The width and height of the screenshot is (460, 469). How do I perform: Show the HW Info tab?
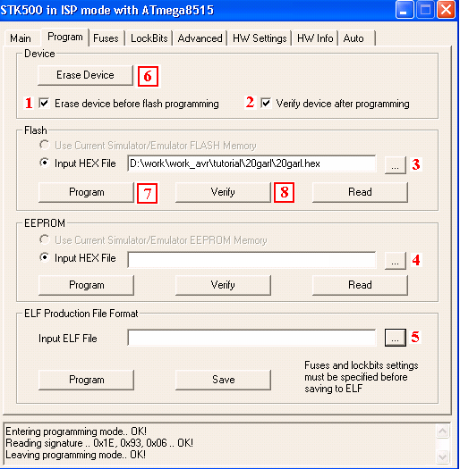pos(315,38)
